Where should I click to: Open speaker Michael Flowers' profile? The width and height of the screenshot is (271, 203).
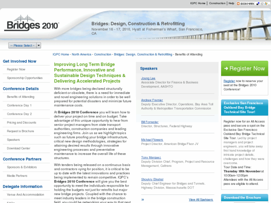(x=152, y=140)
